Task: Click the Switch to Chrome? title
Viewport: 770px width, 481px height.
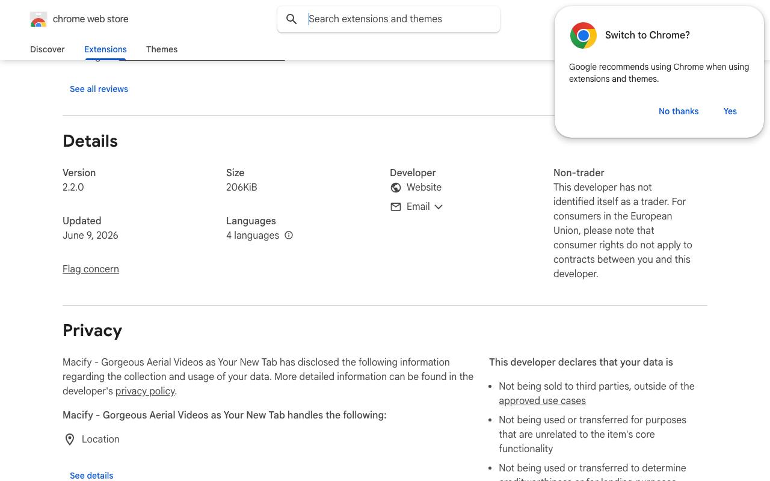Action: (647, 35)
